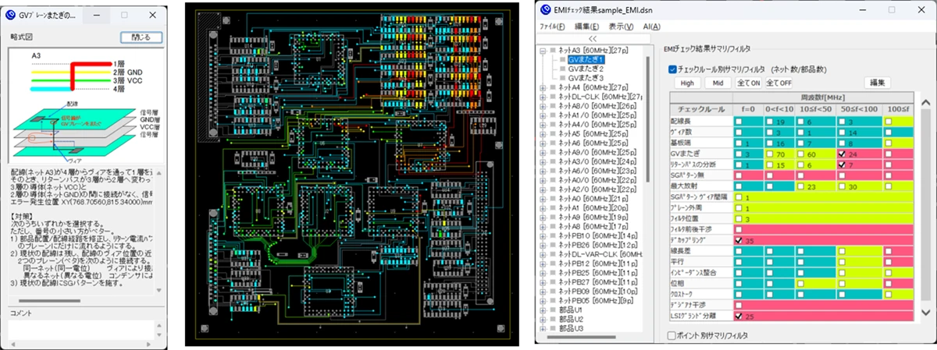Expand the ネットDL-CLK tree node
Viewport: 937px width, 350px height.
pyautogui.click(x=543, y=97)
